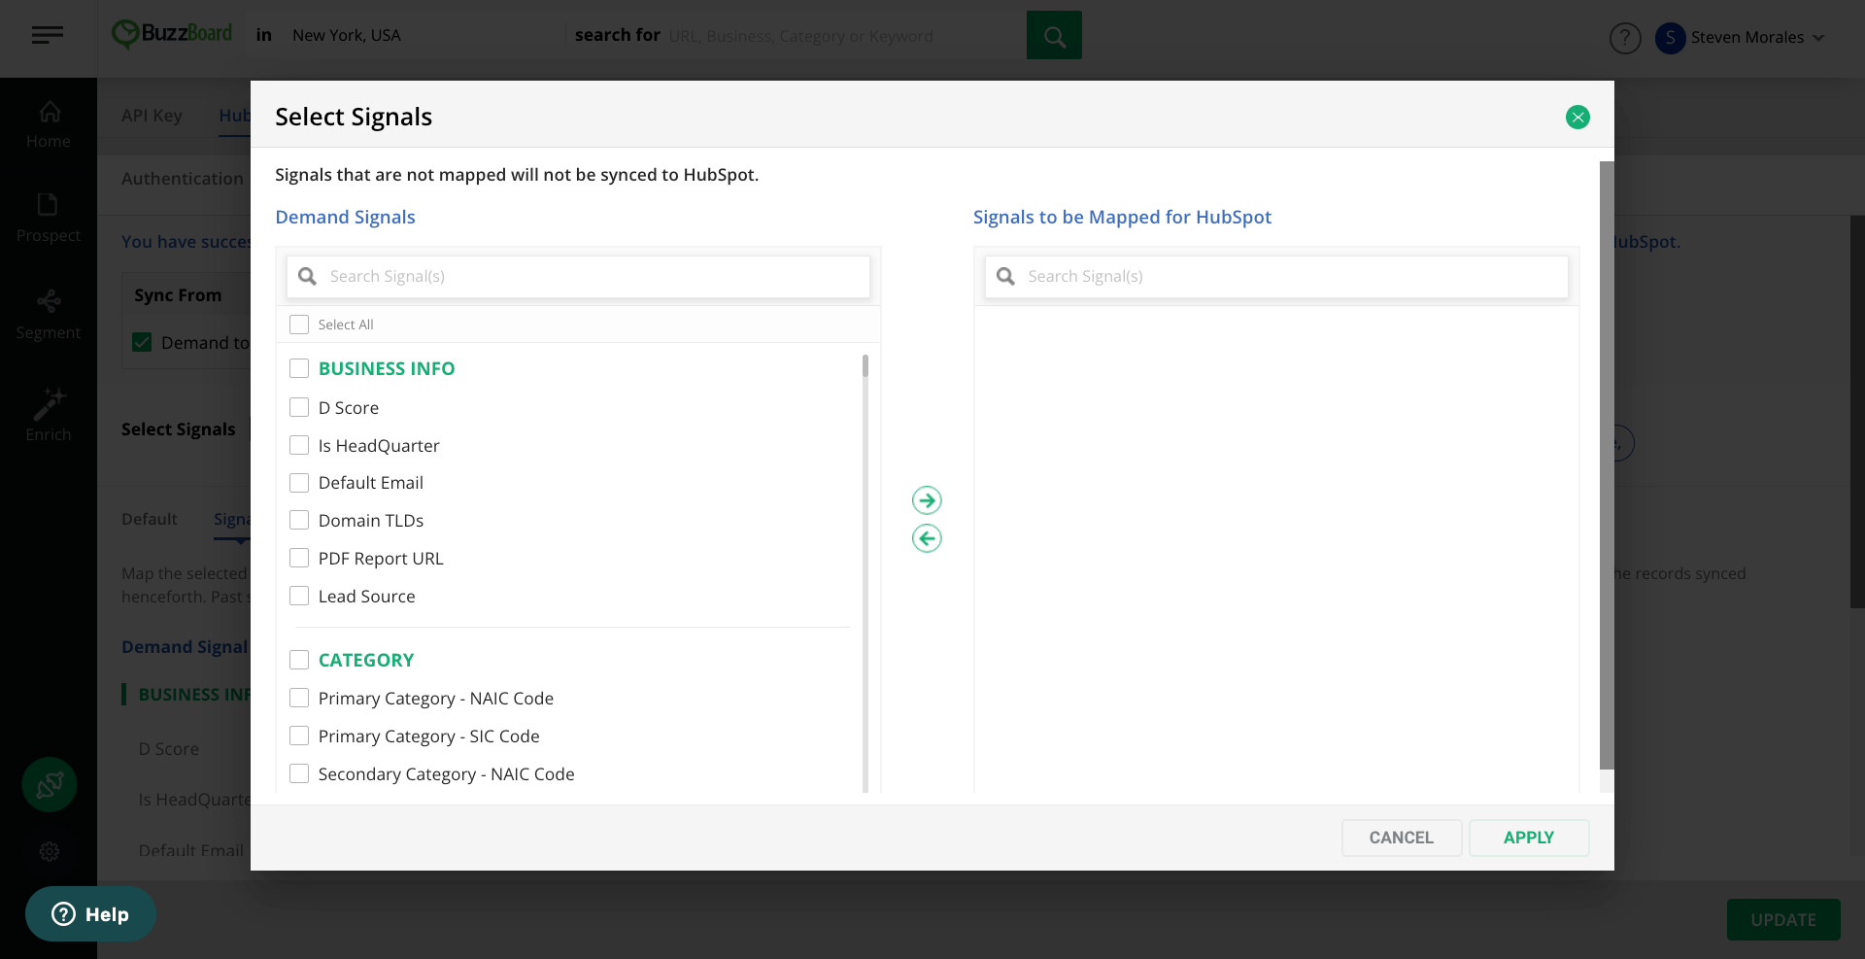Click the UPDATE button behind dialog
Screen dimensions: 1865x959
(x=1783, y=919)
